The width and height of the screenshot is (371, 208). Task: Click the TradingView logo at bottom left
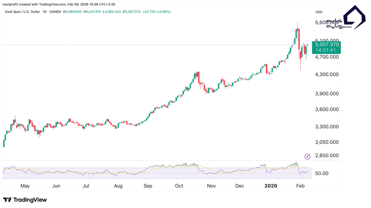coord(25,200)
